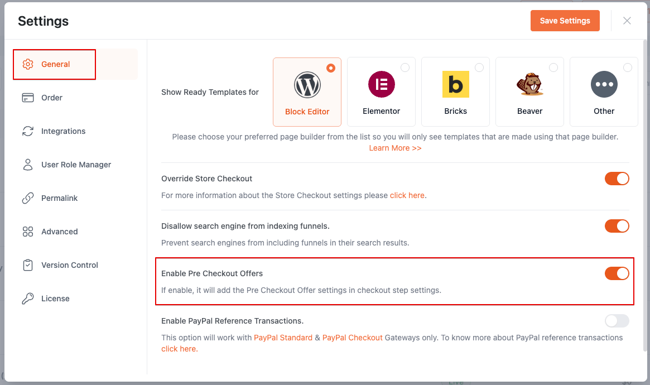650x385 pixels.
Task: Open the Advanced settings section
Action: 60,231
